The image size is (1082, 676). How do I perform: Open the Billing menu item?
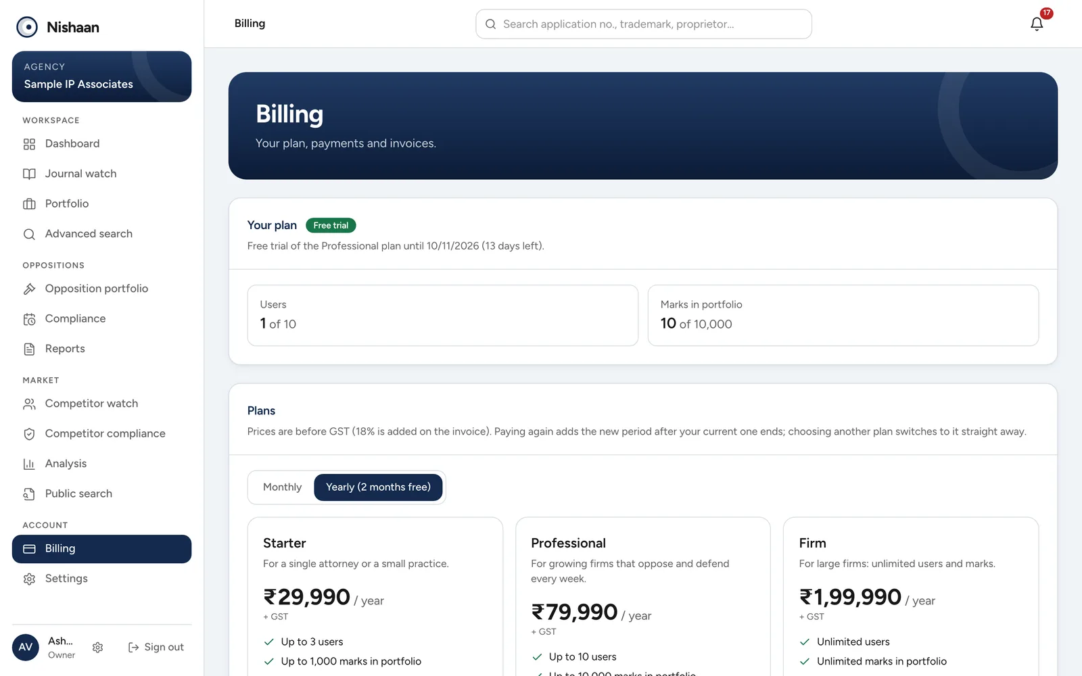[101, 549]
